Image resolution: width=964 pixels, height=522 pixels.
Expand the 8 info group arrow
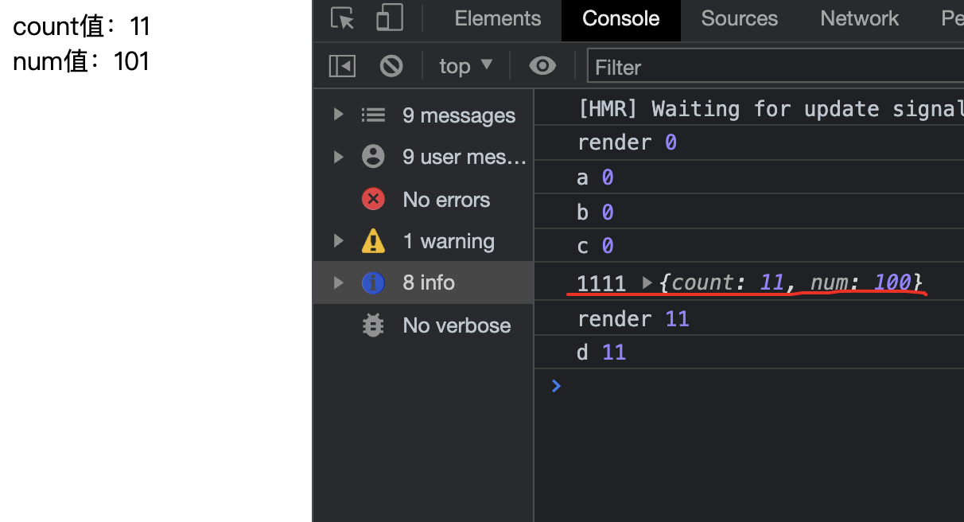click(x=339, y=282)
